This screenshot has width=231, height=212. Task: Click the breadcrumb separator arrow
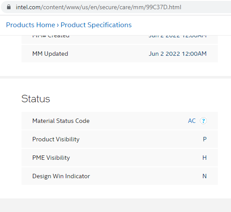(x=58, y=25)
